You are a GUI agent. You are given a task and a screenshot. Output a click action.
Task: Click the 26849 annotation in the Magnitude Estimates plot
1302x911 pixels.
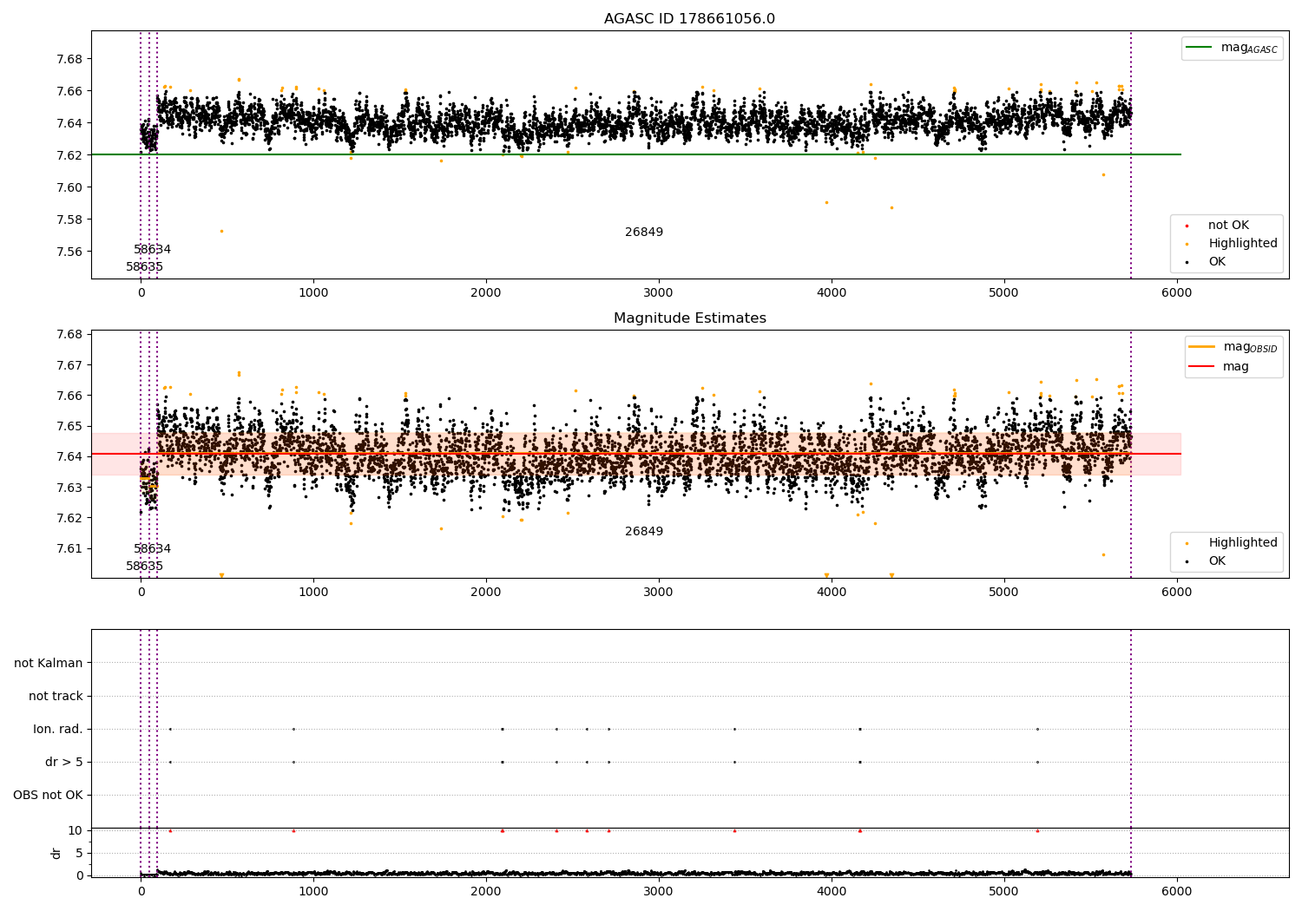(x=644, y=532)
